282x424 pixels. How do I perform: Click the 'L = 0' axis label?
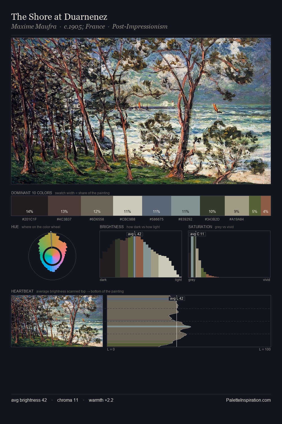[x=111, y=349]
